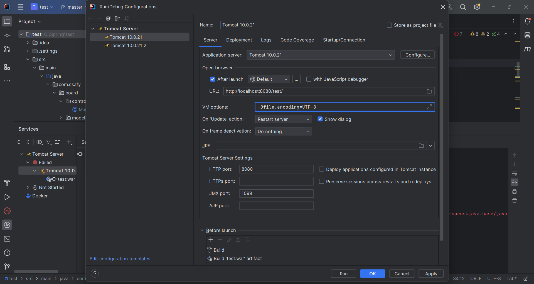Screen dimensions: 534x284
Task: Switch to the Code Coverage tab
Action: 297,40
